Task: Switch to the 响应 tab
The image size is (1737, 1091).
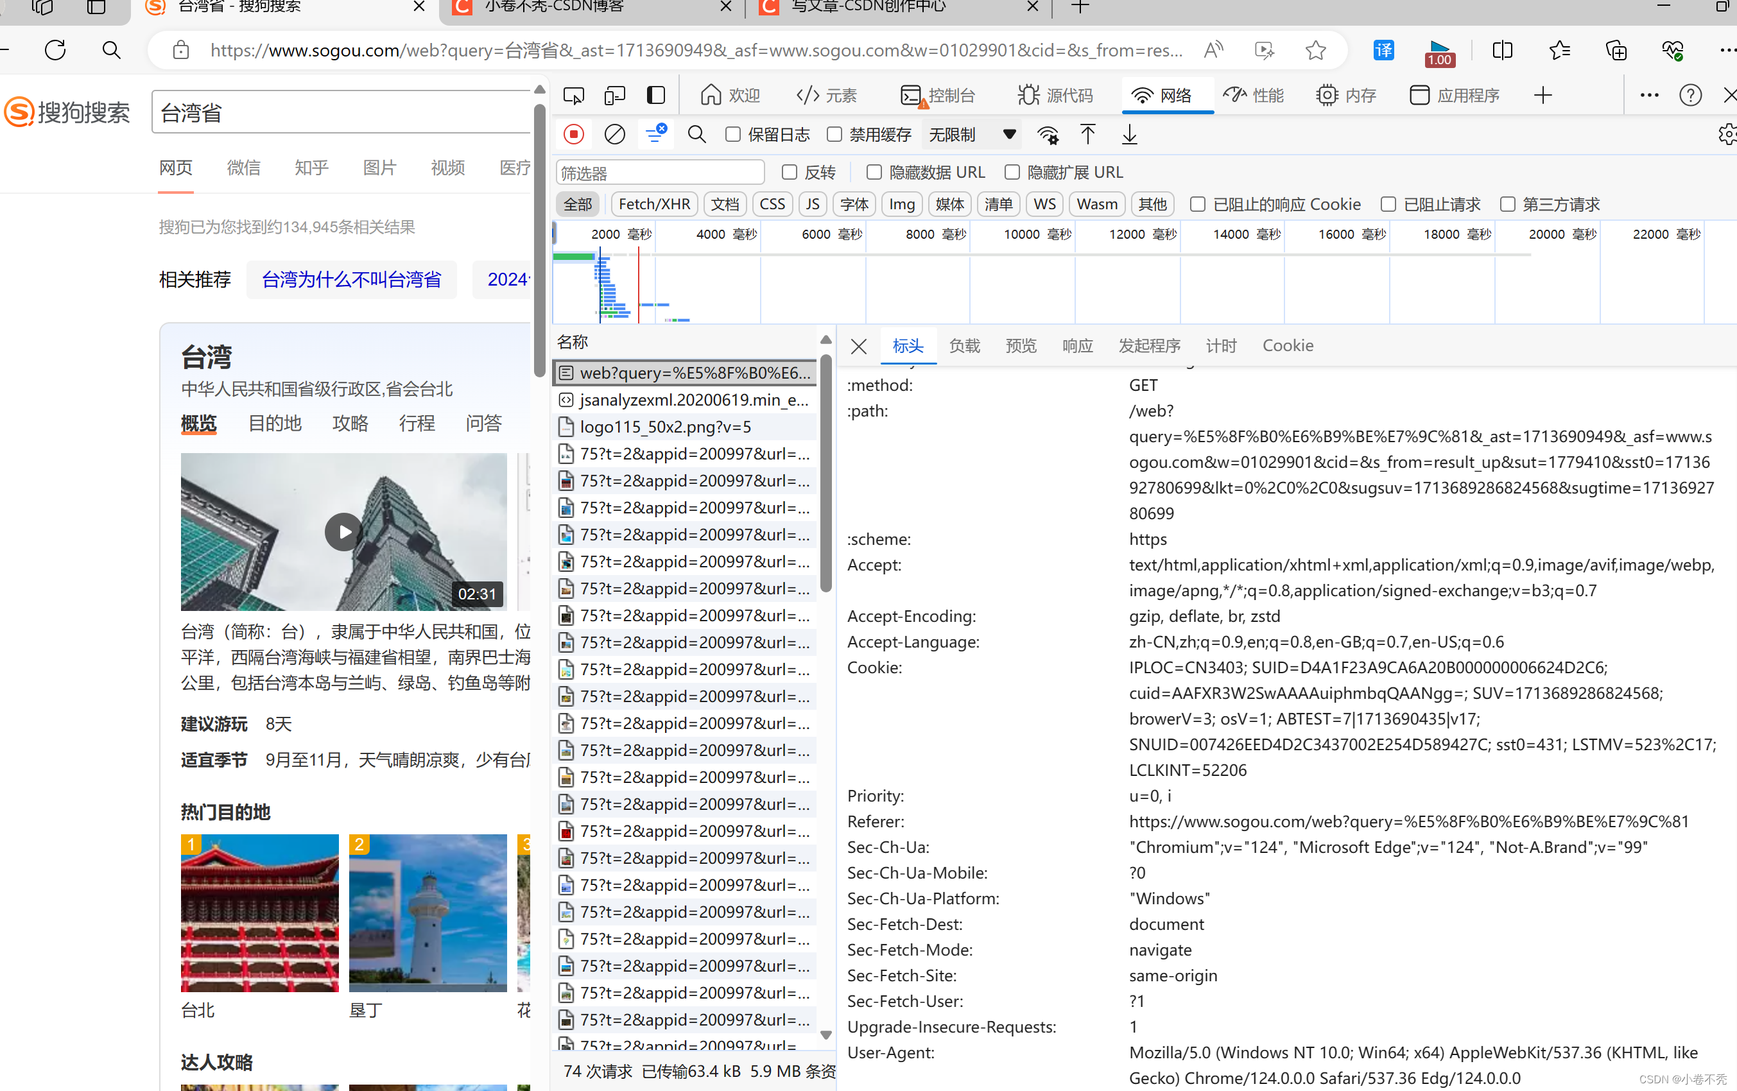Action: pos(1077,345)
